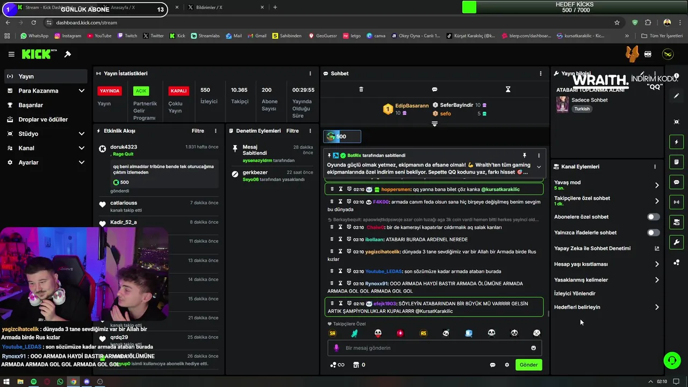Click the pencil edit icon in right sidebar

677,96
